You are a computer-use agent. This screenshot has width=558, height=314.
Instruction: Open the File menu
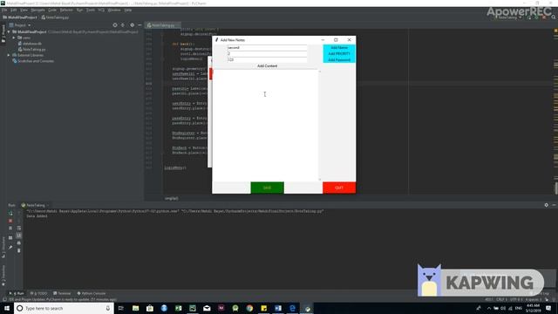(x=4, y=10)
